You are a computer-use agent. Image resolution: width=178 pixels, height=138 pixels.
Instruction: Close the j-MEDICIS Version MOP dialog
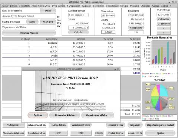118,69
